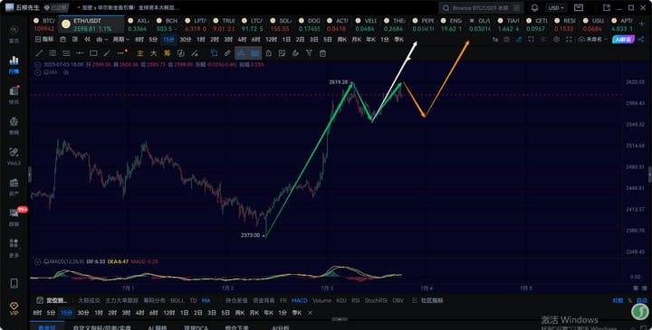Lock drawings with the padlock icon
The image size is (652, 330).
269,53
